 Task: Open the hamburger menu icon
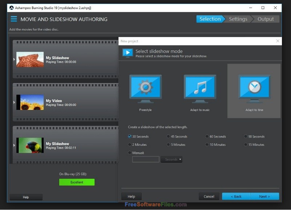[x=14, y=19]
